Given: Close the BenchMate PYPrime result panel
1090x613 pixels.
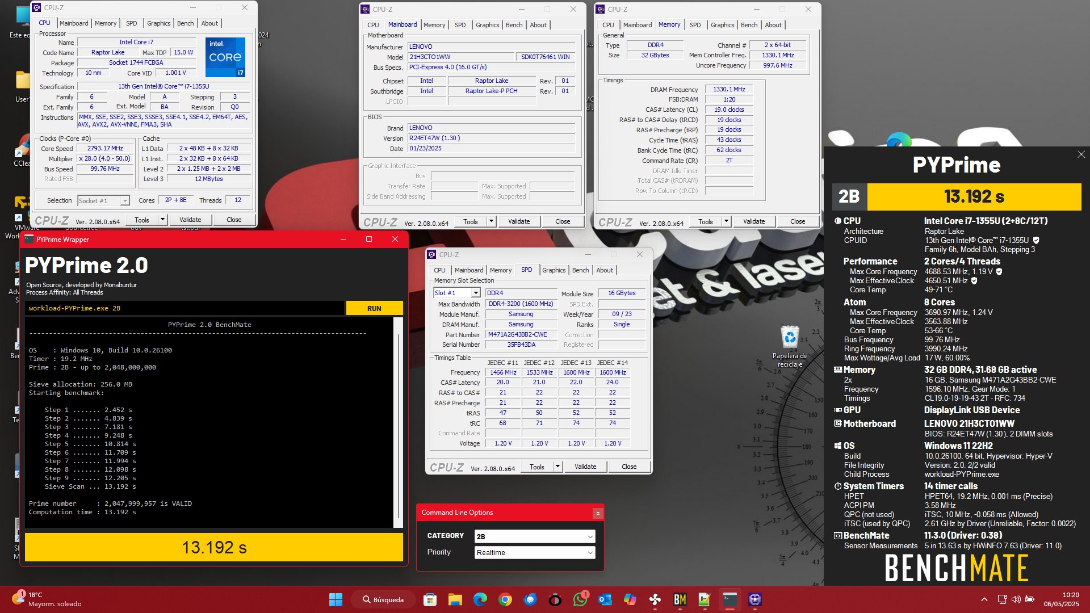Looking at the screenshot, I should 1081,154.
